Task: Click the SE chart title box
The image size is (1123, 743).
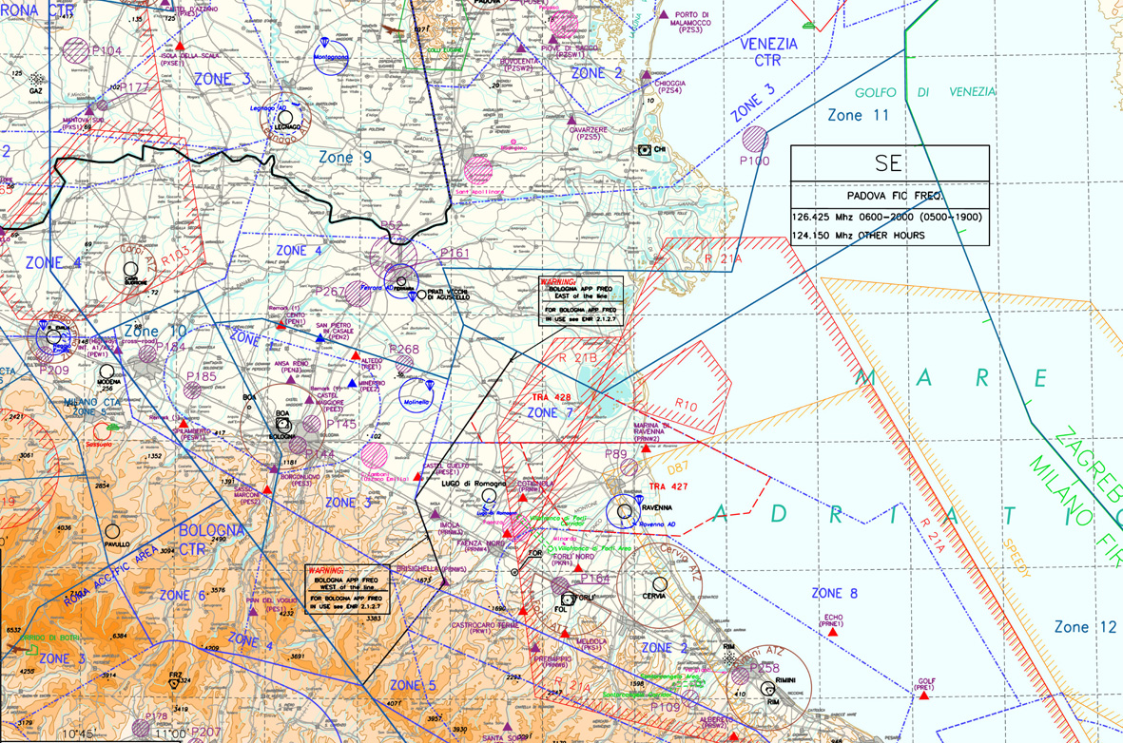Action: (889, 163)
